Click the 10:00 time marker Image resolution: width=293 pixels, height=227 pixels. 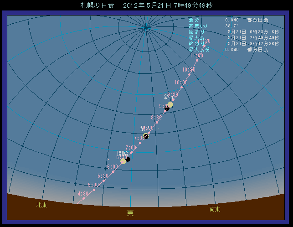click(x=181, y=87)
